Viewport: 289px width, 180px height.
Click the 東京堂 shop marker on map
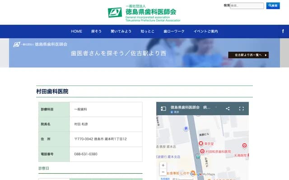(x=201, y=144)
